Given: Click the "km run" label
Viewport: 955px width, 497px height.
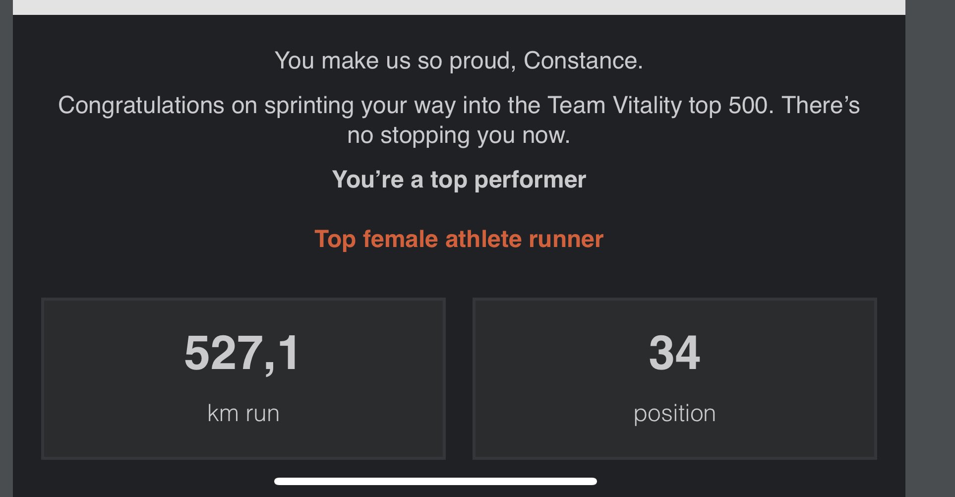Looking at the screenshot, I should (243, 413).
